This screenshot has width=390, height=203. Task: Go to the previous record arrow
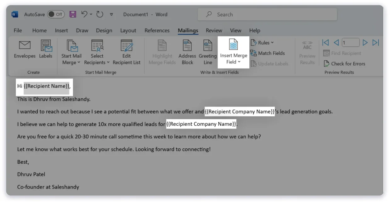coord(336,42)
